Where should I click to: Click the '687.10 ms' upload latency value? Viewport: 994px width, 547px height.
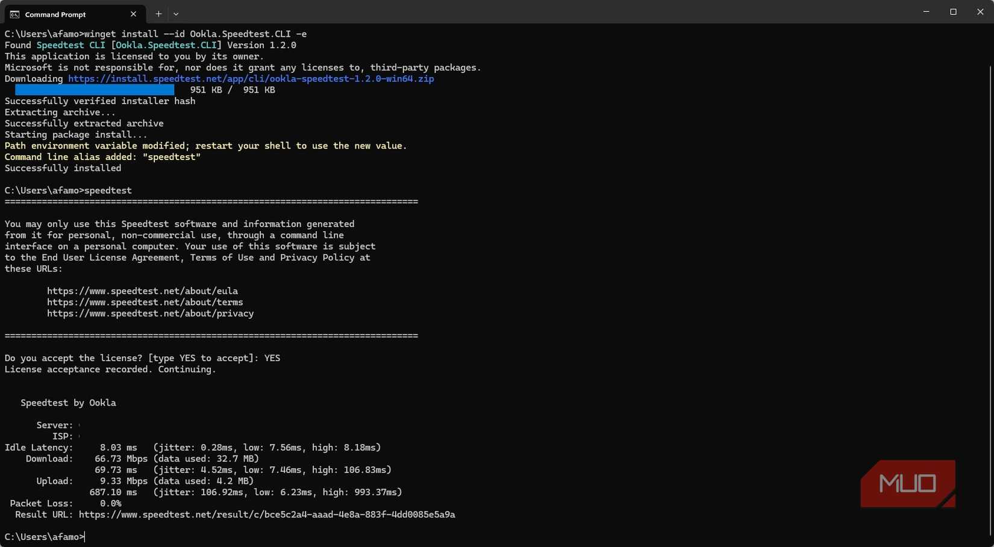point(113,492)
